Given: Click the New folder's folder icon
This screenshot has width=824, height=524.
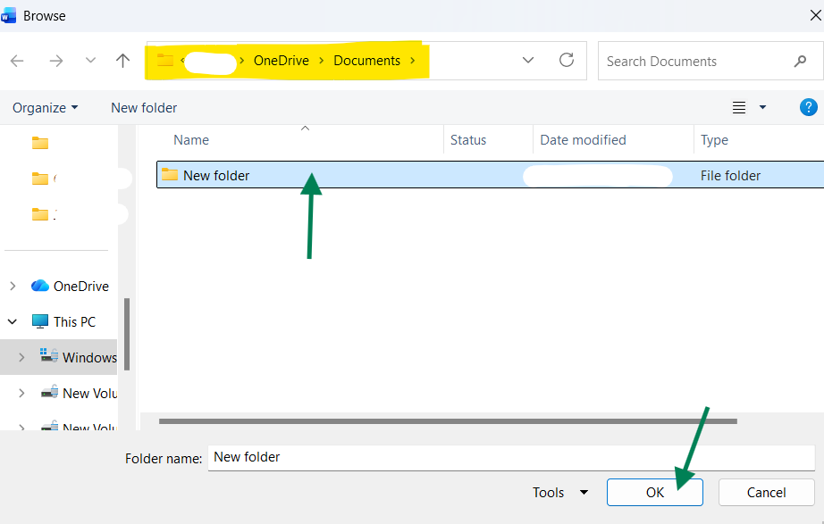Looking at the screenshot, I should [x=169, y=174].
